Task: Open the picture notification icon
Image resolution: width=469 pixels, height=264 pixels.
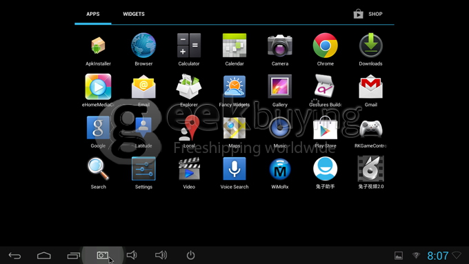Action: (399, 256)
